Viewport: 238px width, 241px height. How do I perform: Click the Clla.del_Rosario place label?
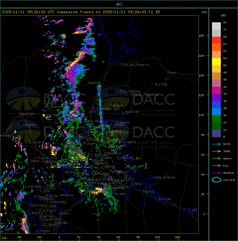pos(135,65)
